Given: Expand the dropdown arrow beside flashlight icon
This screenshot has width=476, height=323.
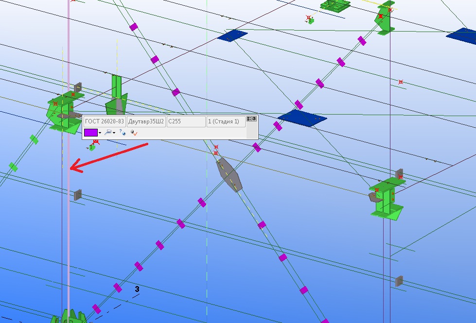Looking at the screenshot, I should [114, 133].
